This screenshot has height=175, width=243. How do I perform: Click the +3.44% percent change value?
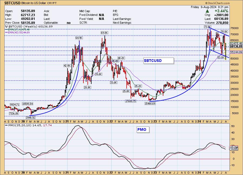221,11
